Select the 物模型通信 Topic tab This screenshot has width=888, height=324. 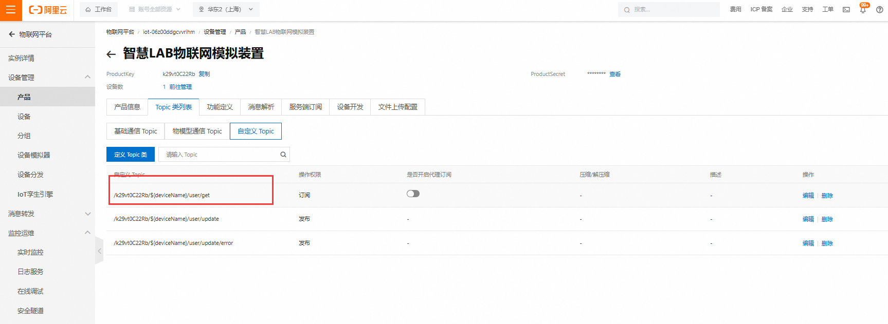pos(197,131)
